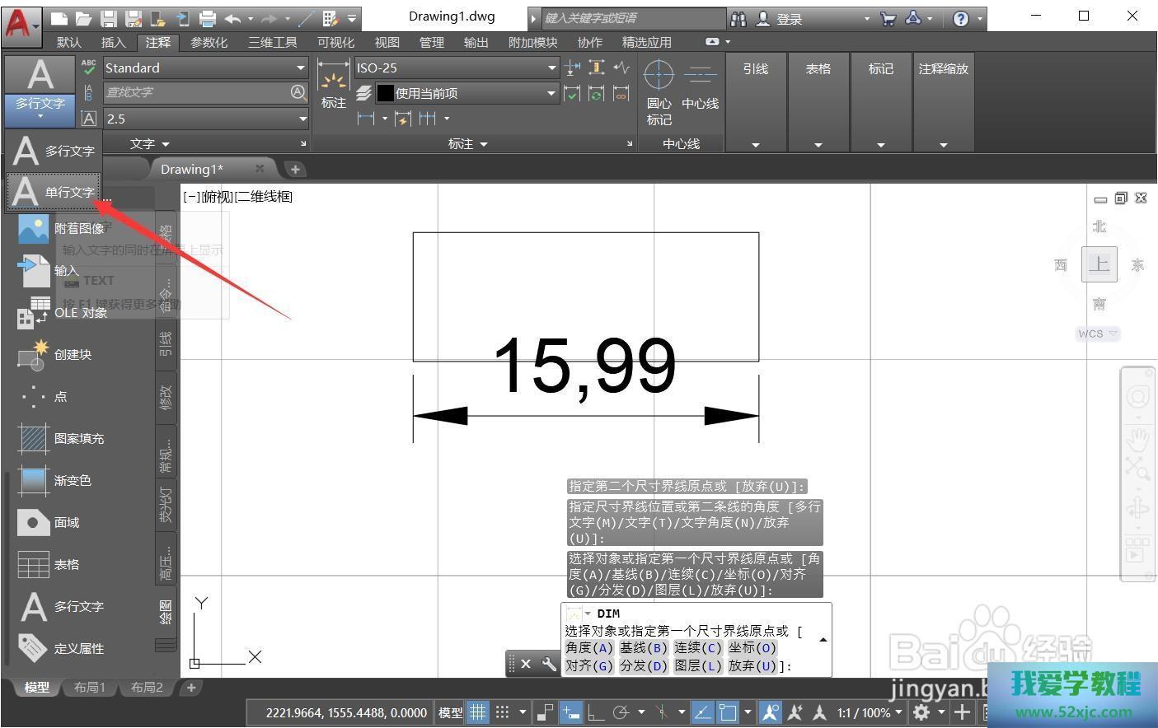Click the 创建块 create block icon
The width and height of the screenshot is (1158, 728).
pyautogui.click(x=33, y=354)
